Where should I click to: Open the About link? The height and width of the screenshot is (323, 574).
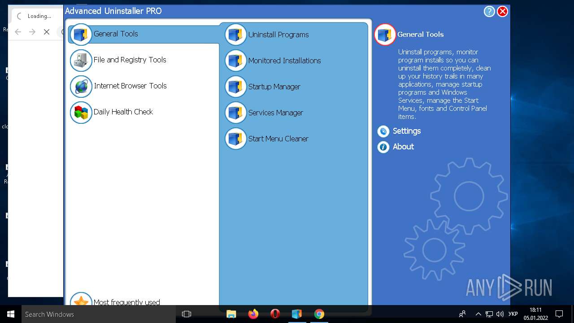click(403, 147)
